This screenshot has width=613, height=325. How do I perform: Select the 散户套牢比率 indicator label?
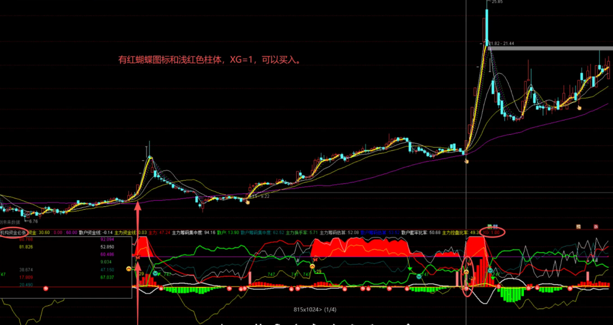point(413,232)
